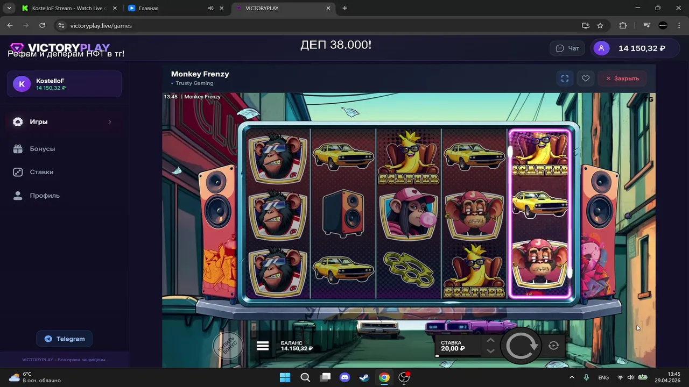Image resolution: width=689 pixels, height=387 pixels.
Task: Close the game with Закрыть
Action: tap(622, 78)
